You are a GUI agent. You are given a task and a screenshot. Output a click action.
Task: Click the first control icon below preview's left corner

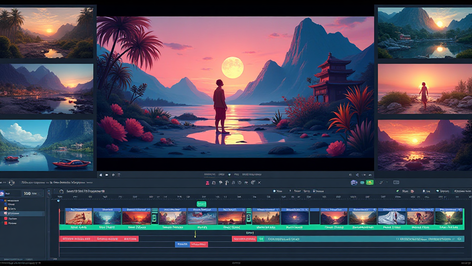100,175
